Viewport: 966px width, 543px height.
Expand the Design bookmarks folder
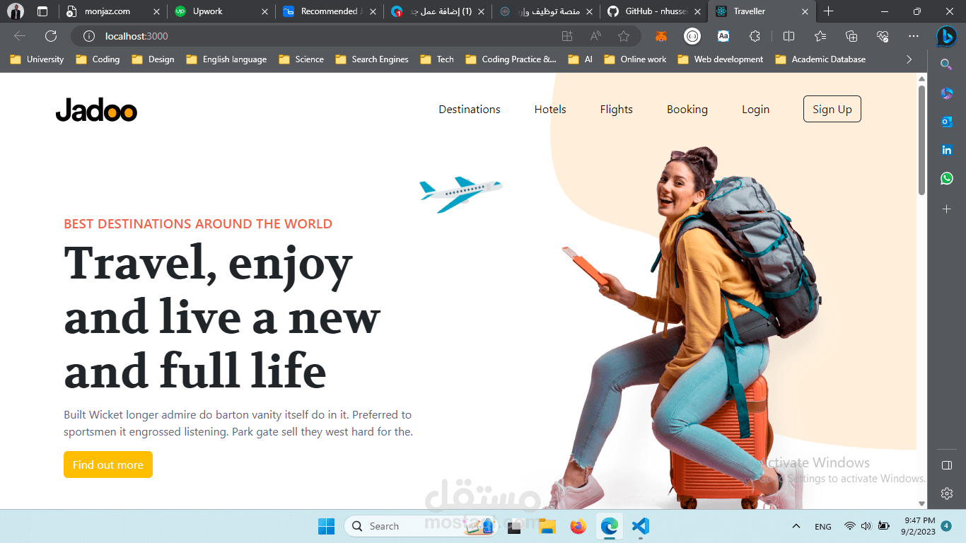tap(153, 59)
